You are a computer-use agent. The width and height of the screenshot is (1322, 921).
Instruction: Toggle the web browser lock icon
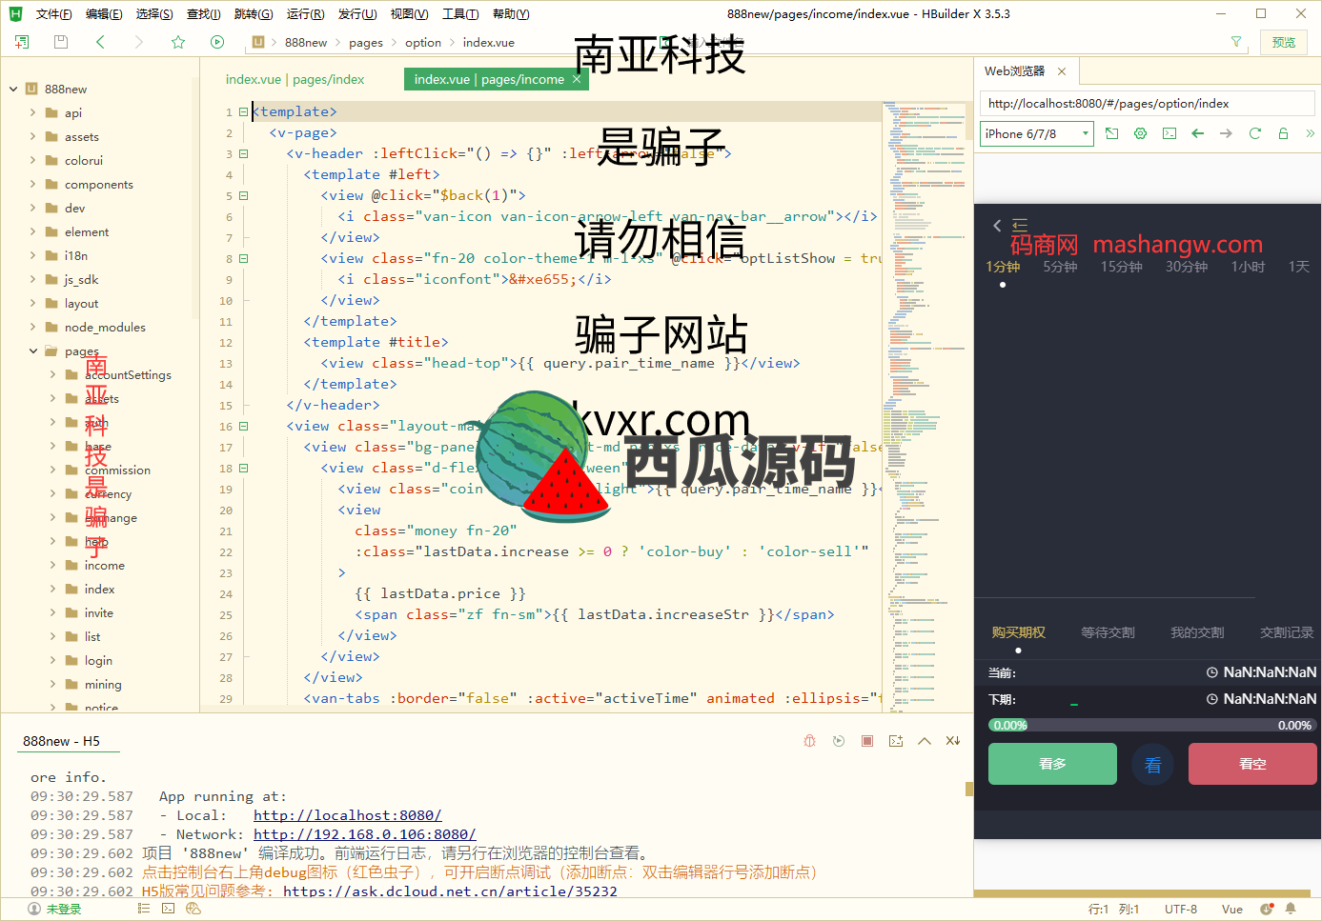[x=1284, y=133]
